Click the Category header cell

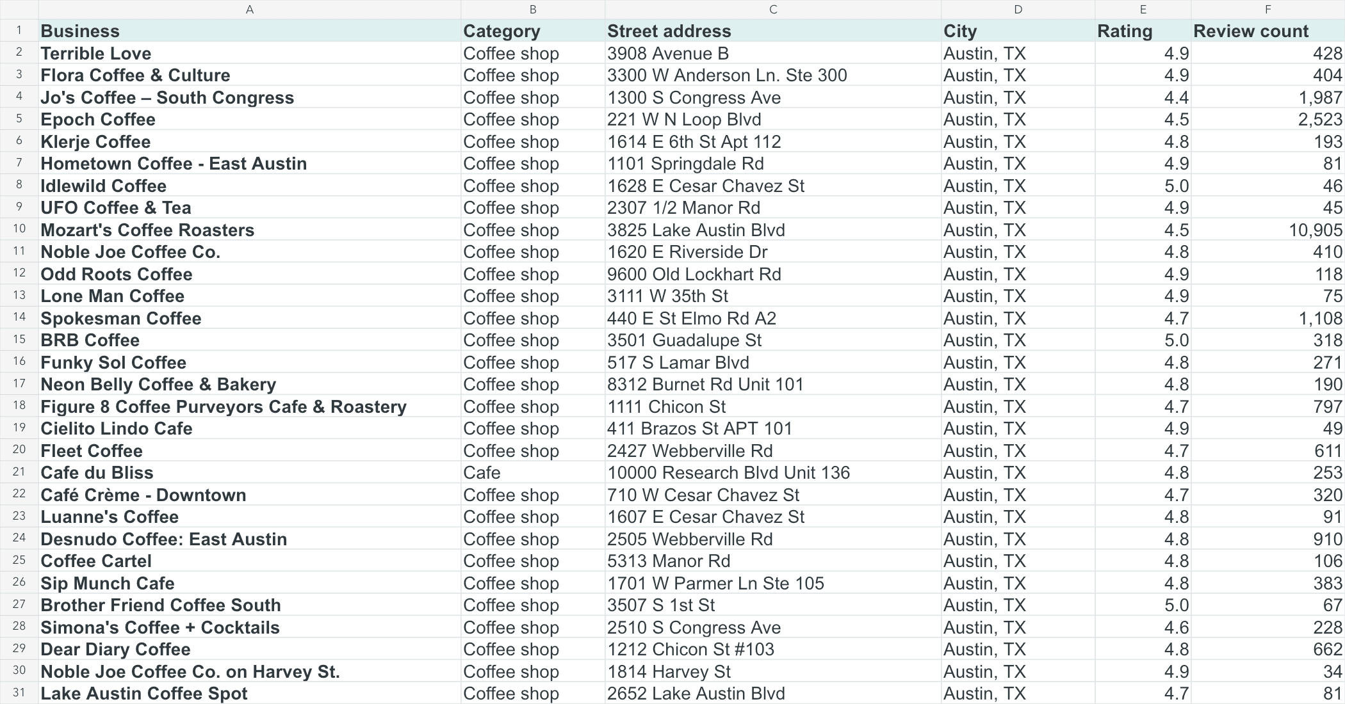(533, 31)
